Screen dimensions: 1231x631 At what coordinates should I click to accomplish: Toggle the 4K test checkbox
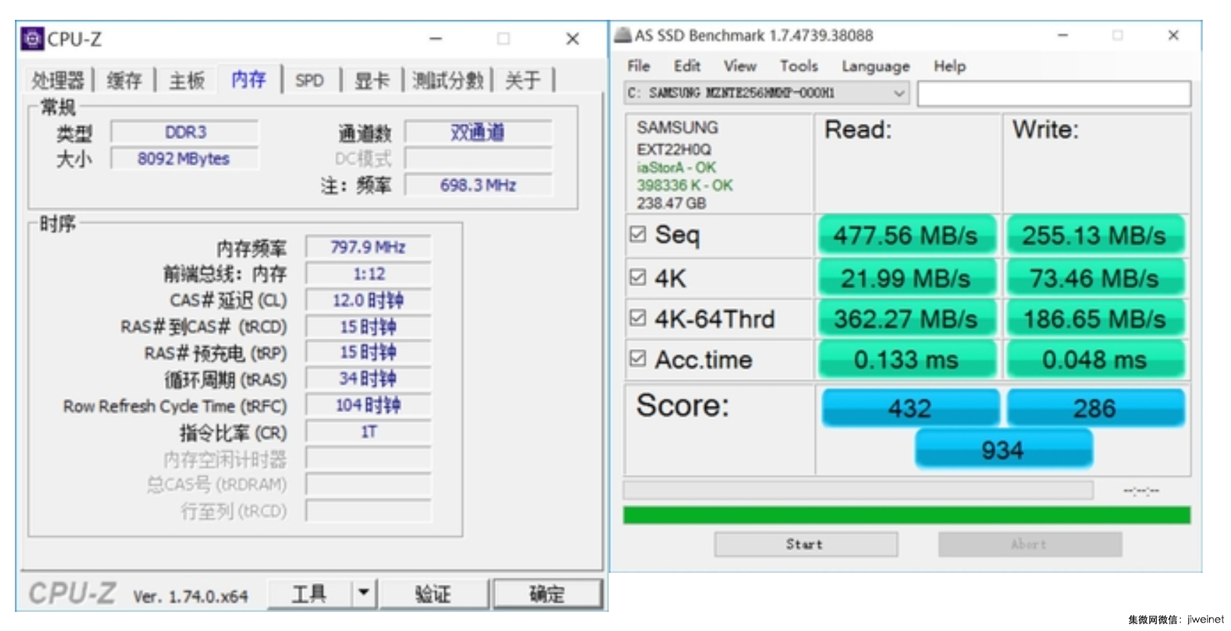point(638,277)
